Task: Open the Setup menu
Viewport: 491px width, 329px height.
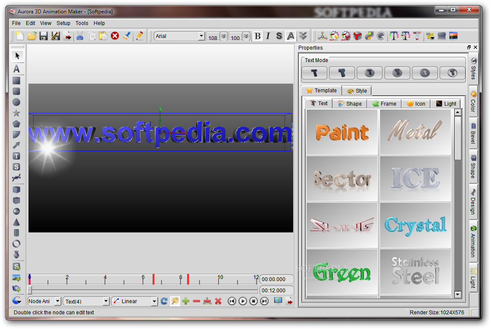Action: pos(63,23)
